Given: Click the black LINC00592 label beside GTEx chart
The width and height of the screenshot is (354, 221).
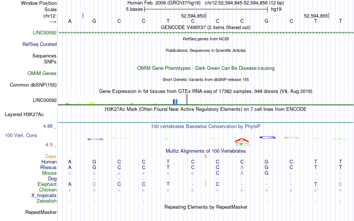Looking at the screenshot, I should click(x=45, y=100).
